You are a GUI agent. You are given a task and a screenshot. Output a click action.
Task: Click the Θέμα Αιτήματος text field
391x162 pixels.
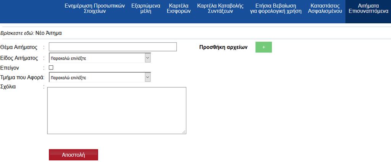click(x=113, y=47)
